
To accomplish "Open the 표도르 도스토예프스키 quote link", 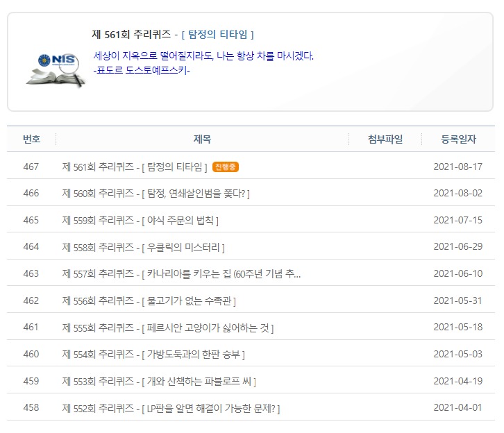I will (x=142, y=70).
